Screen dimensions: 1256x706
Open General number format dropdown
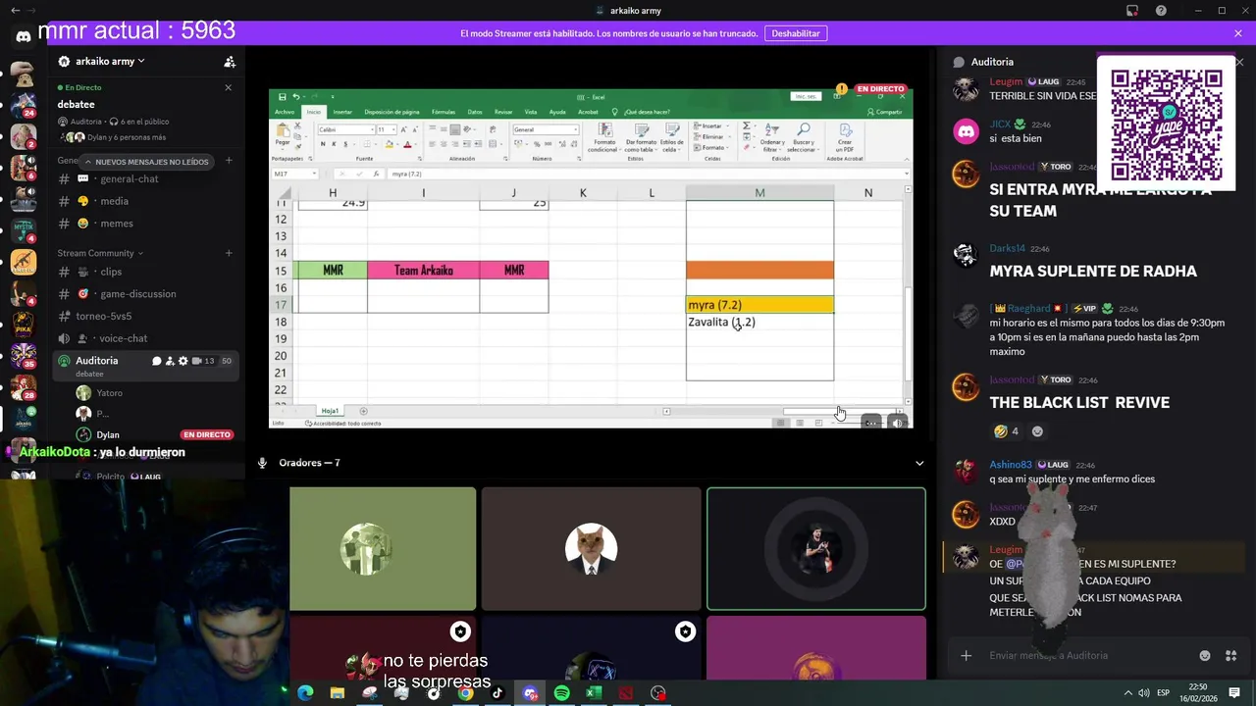576,129
